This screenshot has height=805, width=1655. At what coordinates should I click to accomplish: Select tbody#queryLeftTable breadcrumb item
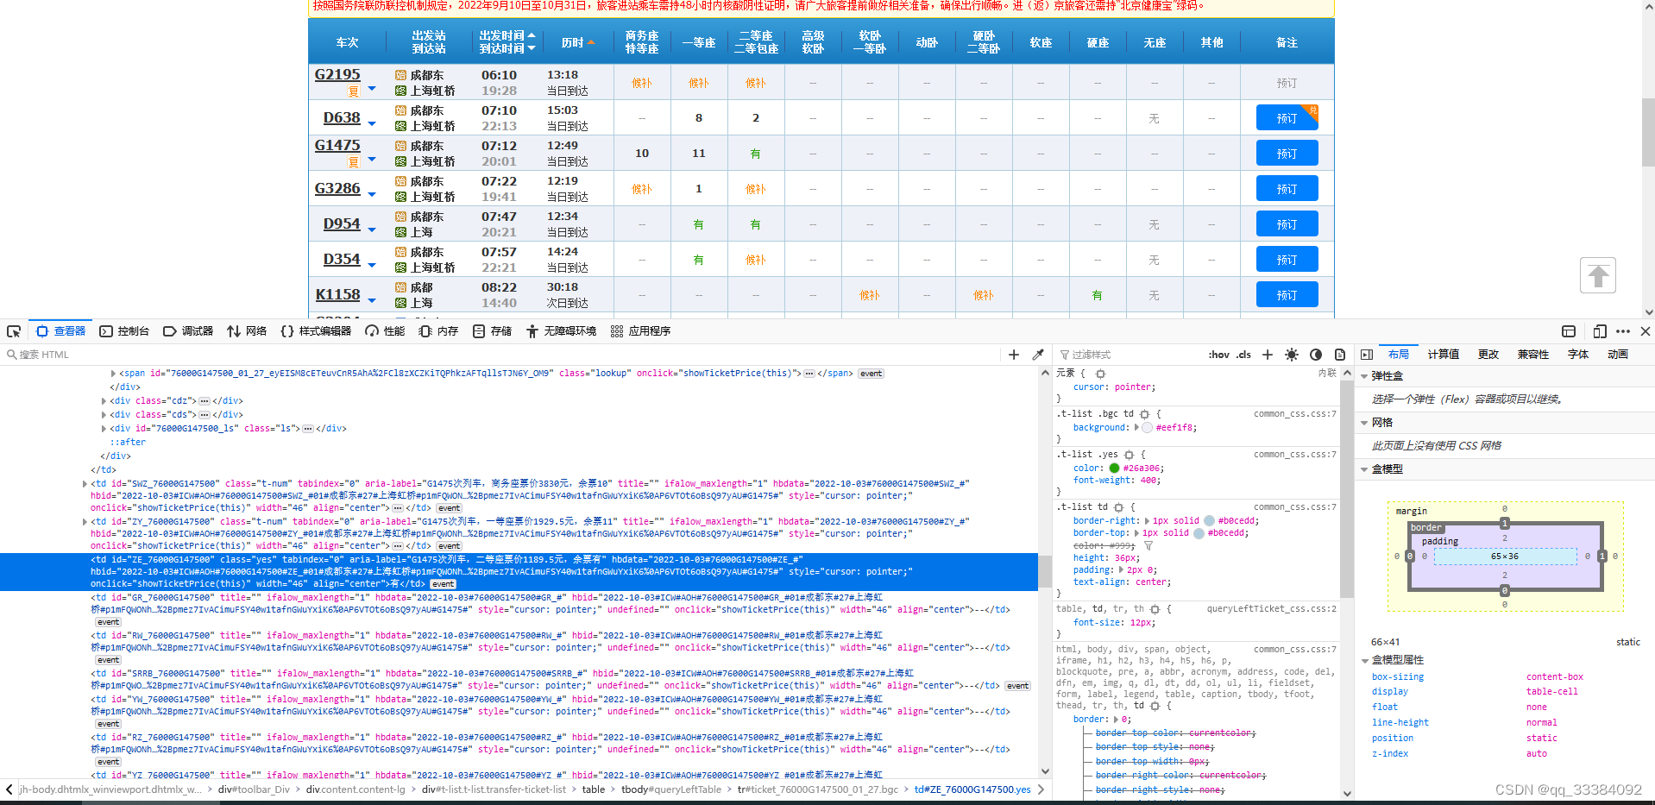(x=671, y=789)
